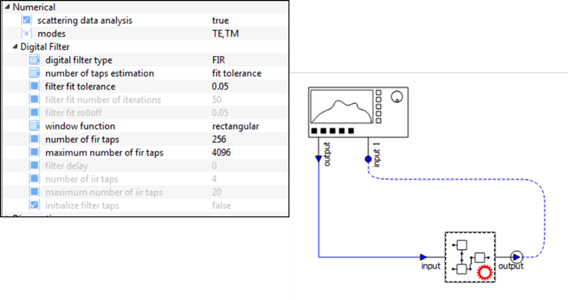The height and width of the screenshot is (300, 568).
Task: Click the compound element output port circle
Action: click(x=516, y=257)
